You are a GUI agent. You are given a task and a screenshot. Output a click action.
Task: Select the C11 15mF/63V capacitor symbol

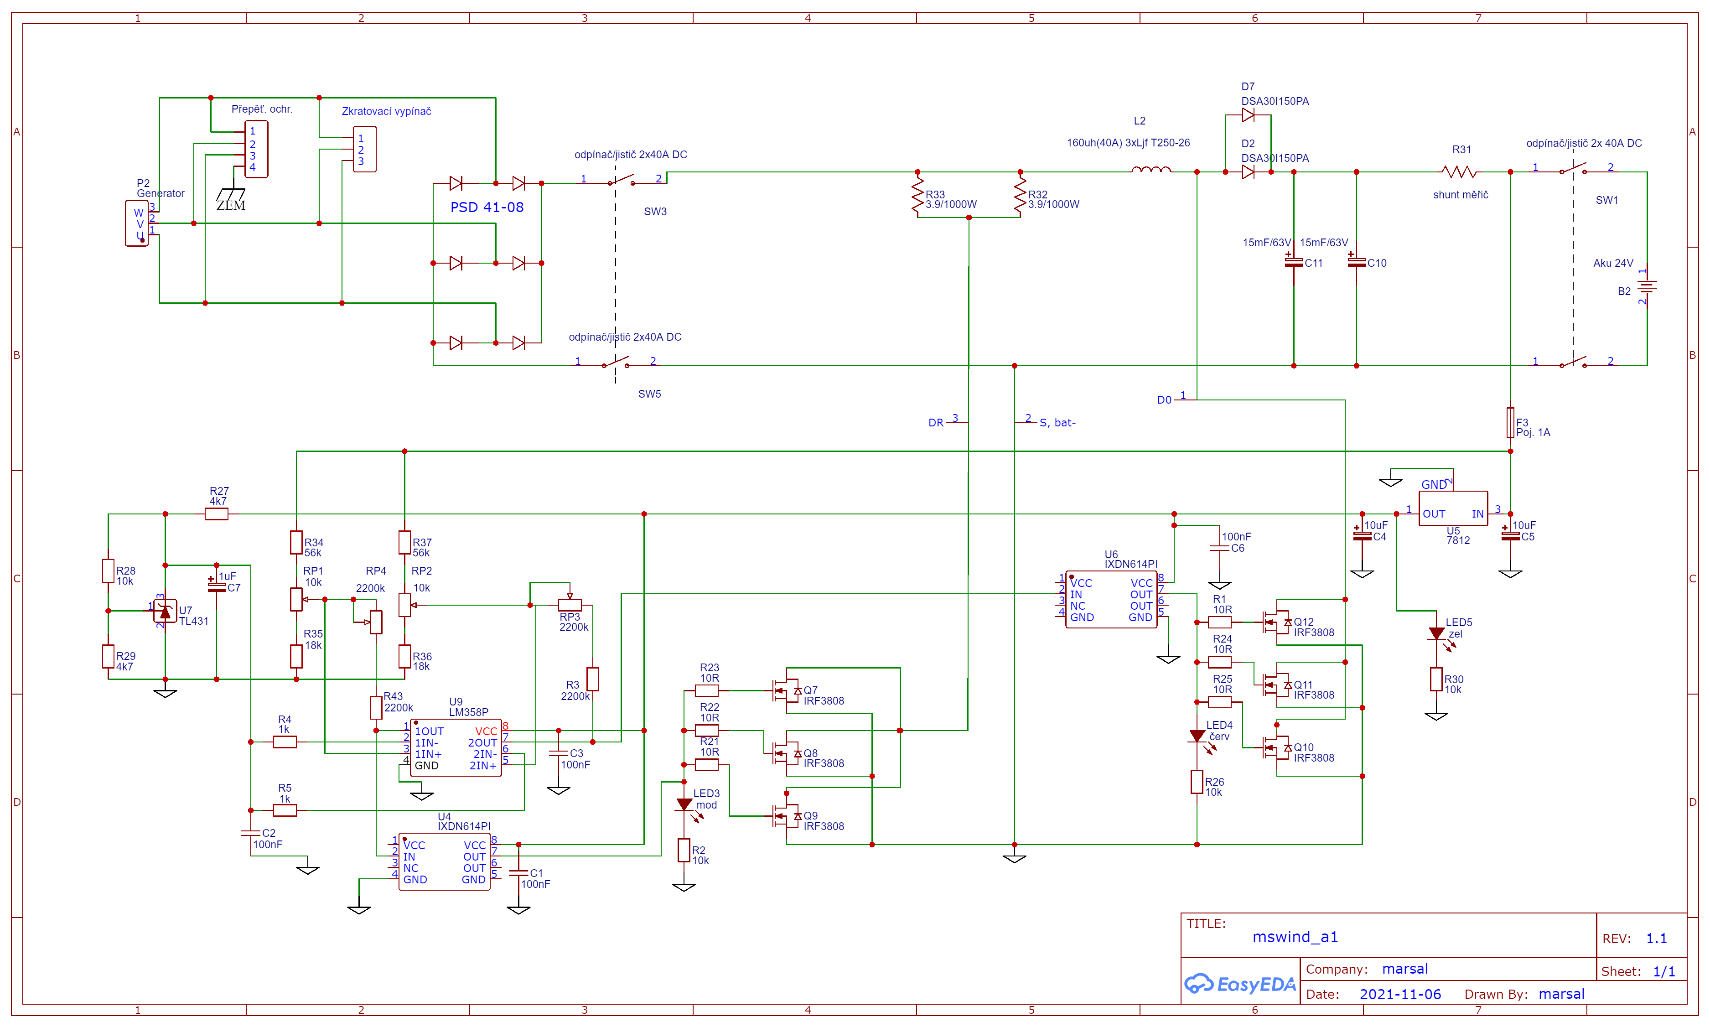click(1294, 263)
